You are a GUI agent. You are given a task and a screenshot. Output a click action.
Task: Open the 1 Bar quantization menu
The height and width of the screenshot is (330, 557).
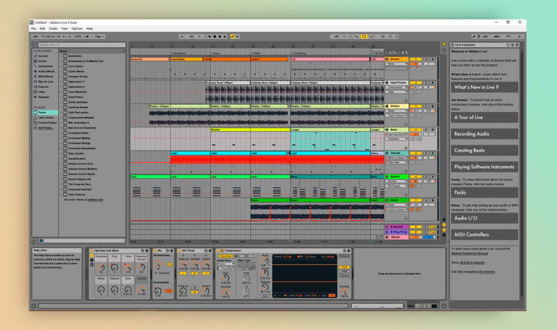(100, 36)
